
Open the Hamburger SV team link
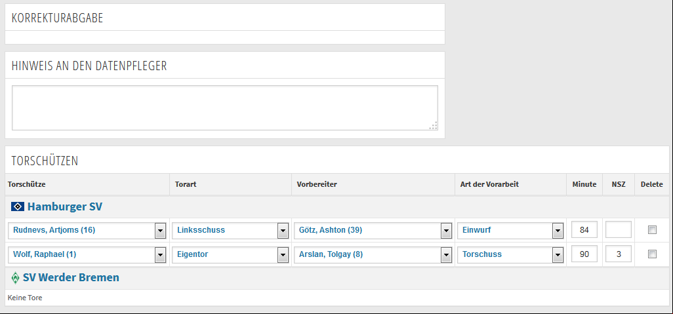(65, 206)
